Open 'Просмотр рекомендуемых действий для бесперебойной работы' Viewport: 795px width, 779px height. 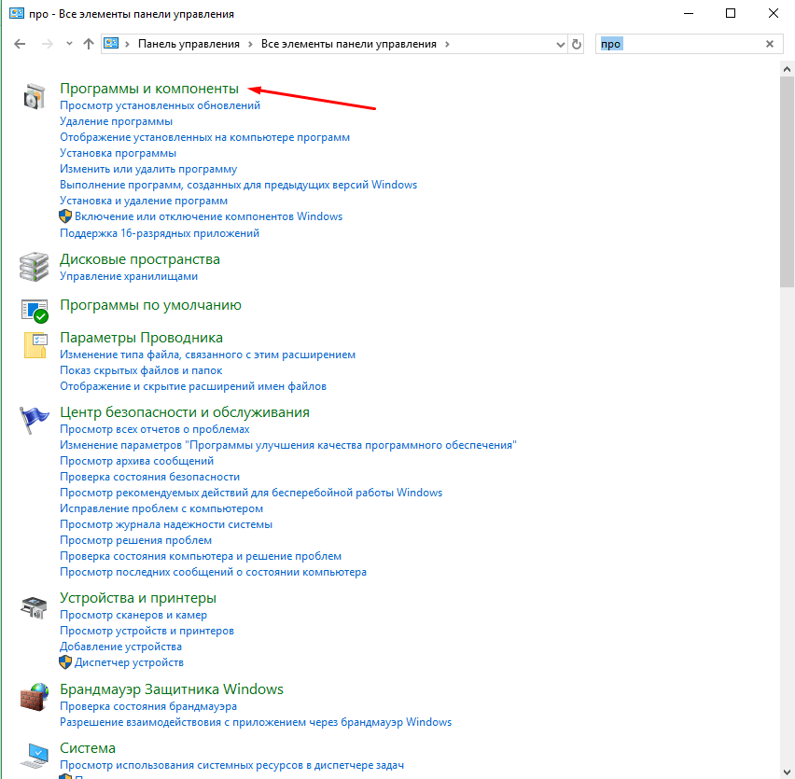tap(251, 493)
